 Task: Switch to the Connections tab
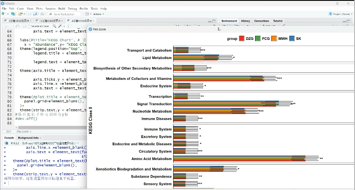(261, 21)
